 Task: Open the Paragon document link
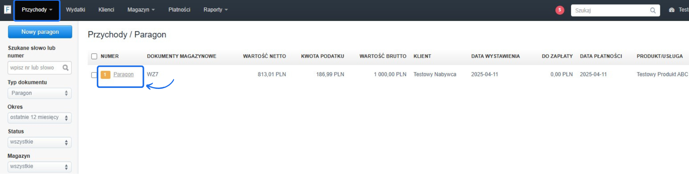point(123,74)
